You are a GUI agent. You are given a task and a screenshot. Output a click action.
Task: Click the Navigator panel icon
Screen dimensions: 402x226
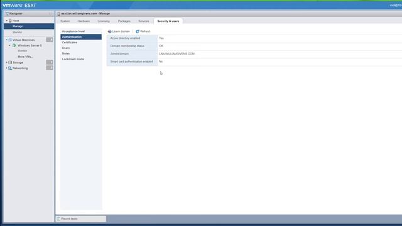7,14
